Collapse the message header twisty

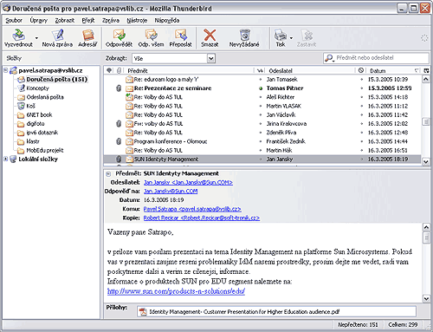tap(108, 173)
